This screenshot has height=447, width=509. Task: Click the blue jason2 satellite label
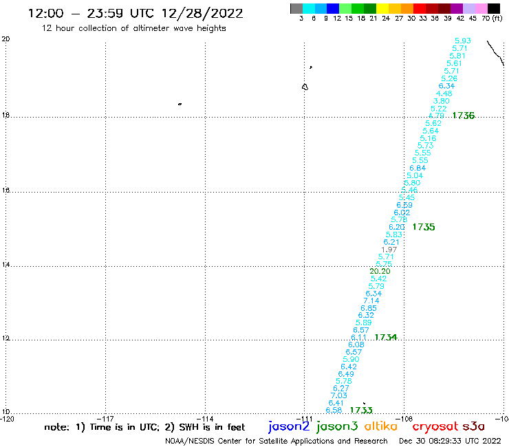(289, 426)
